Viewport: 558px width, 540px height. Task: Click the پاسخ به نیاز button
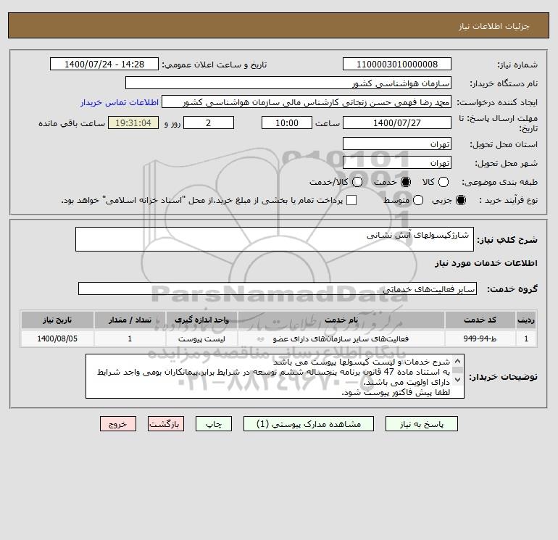[x=421, y=424]
